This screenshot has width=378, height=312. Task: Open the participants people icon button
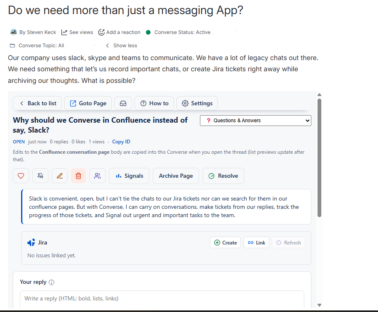(x=97, y=176)
